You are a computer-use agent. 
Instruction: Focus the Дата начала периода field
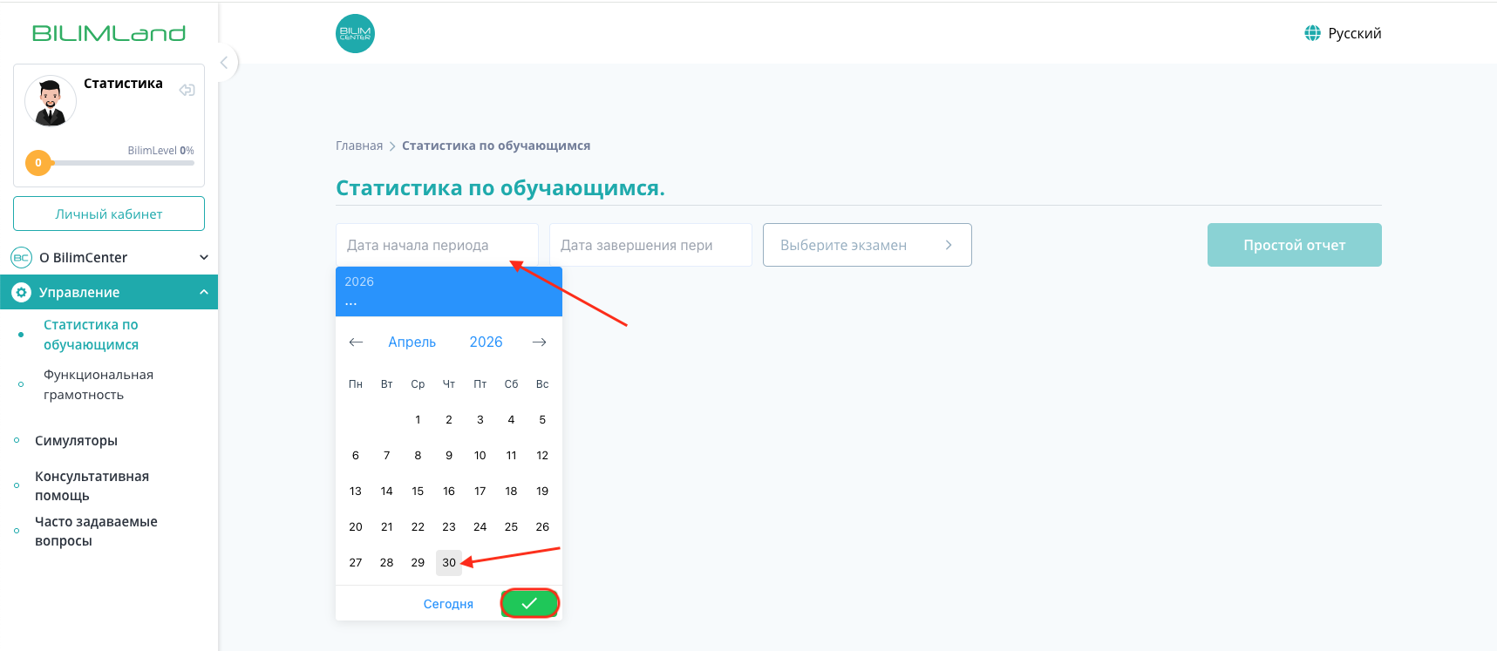(437, 245)
